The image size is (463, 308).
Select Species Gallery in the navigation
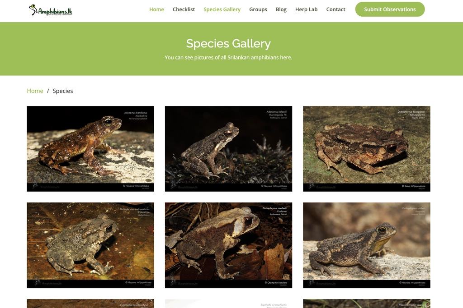pyautogui.click(x=222, y=9)
